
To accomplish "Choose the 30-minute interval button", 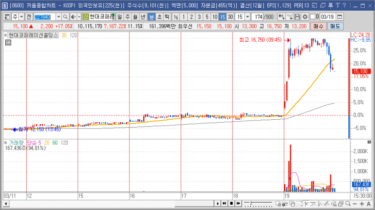I will pyautogui.click(x=230, y=17).
